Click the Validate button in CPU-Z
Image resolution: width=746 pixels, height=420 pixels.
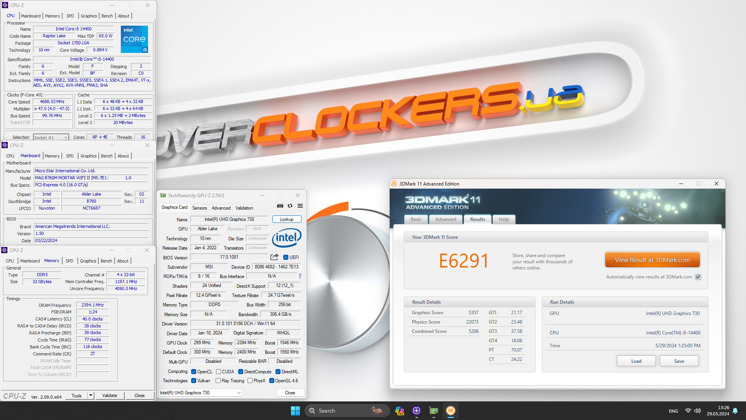pyautogui.click(x=110, y=395)
